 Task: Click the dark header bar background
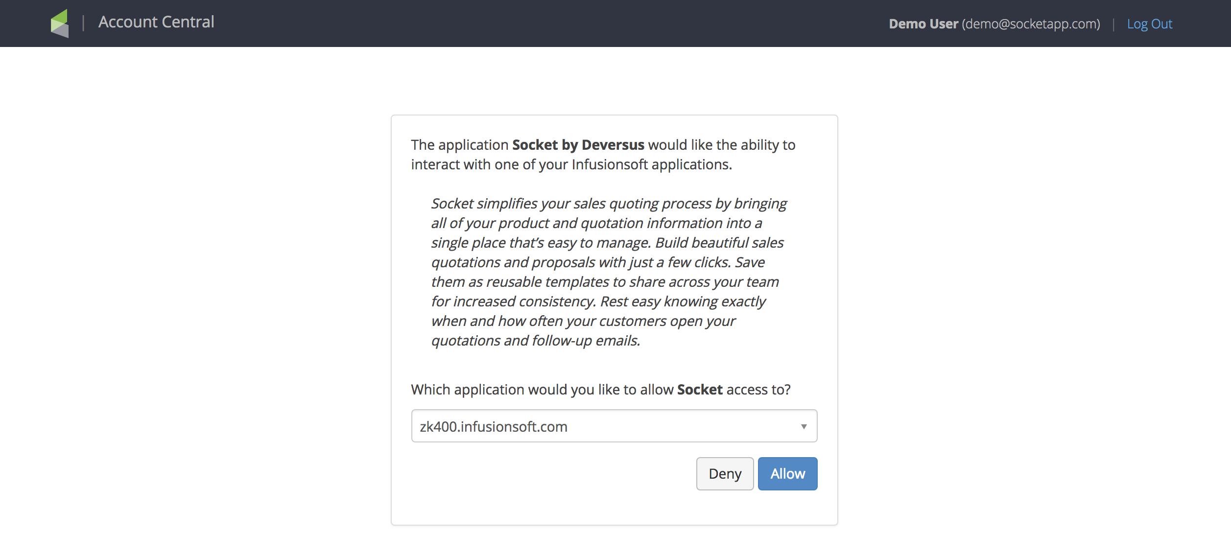click(x=539, y=23)
